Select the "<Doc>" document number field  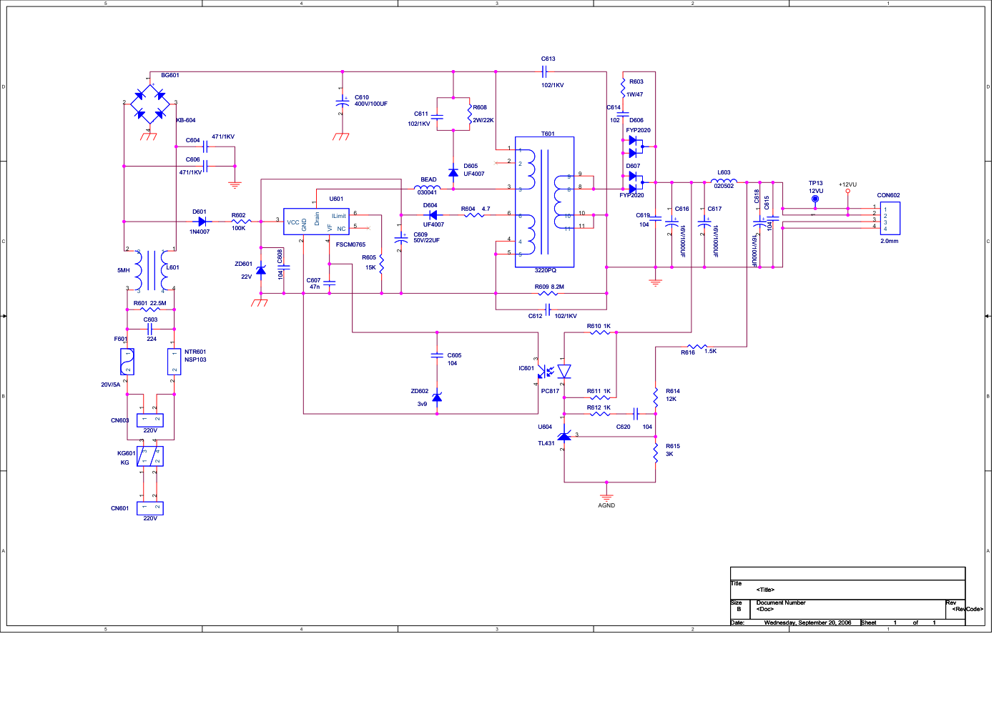click(x=765, y=609)
